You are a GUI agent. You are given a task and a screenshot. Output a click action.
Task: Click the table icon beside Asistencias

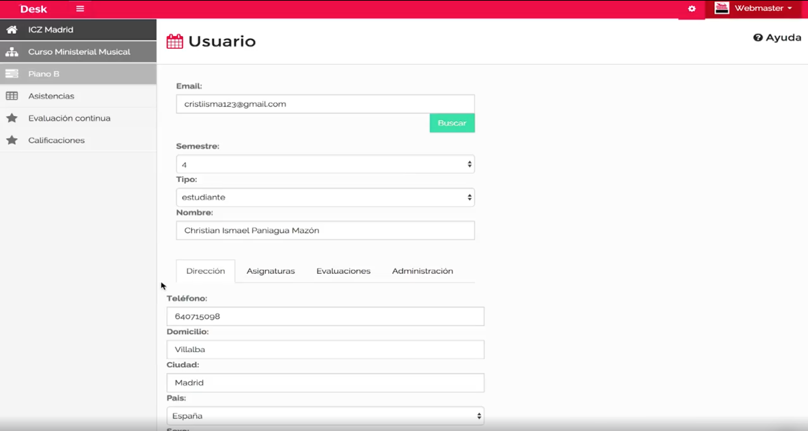tap(12, 96)
